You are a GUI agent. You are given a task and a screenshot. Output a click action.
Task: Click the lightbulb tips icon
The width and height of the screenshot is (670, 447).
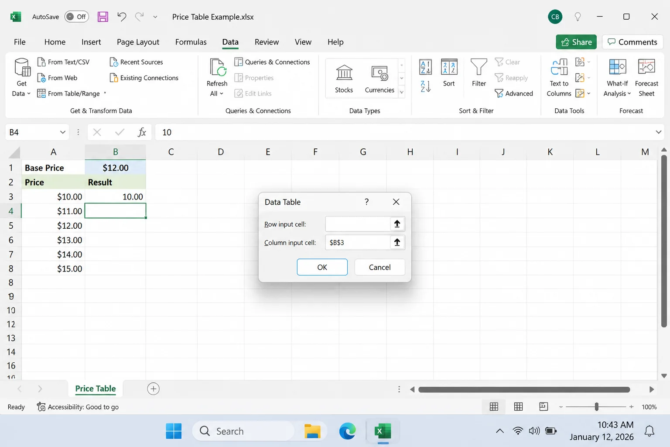tap(578, 17)
